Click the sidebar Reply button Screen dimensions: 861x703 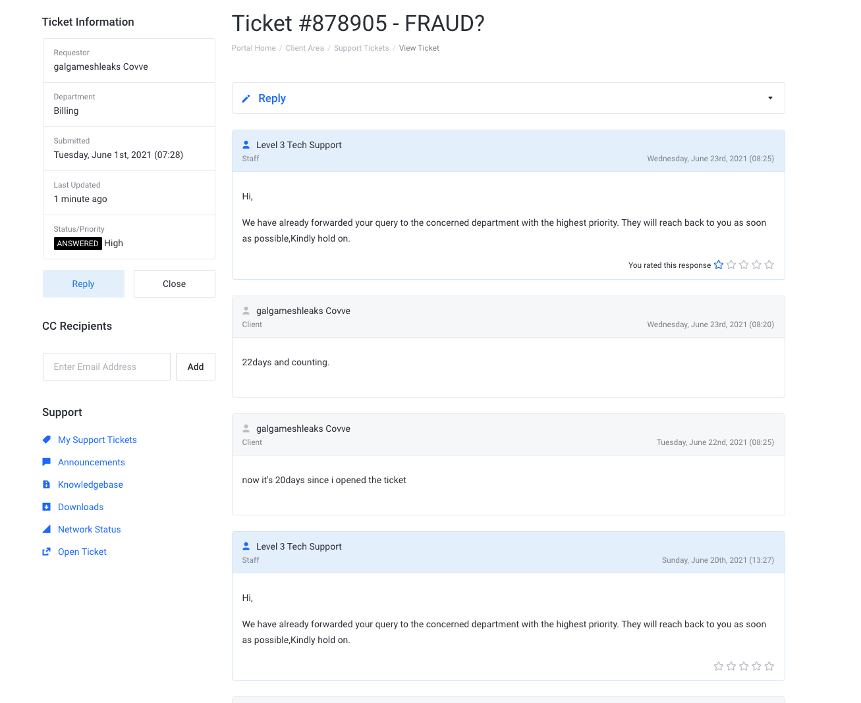coord(84,284)
